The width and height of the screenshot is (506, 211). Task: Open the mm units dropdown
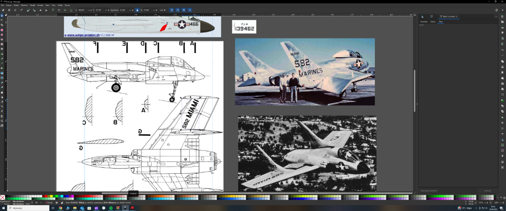(162, 10)
